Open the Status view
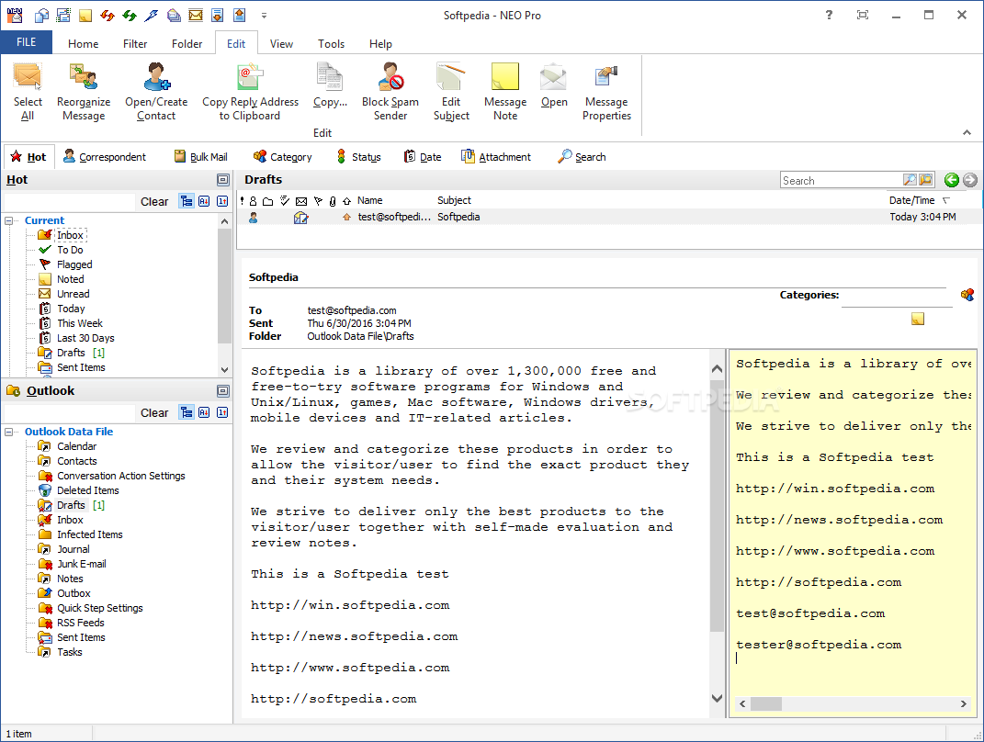 pos(359,157)
